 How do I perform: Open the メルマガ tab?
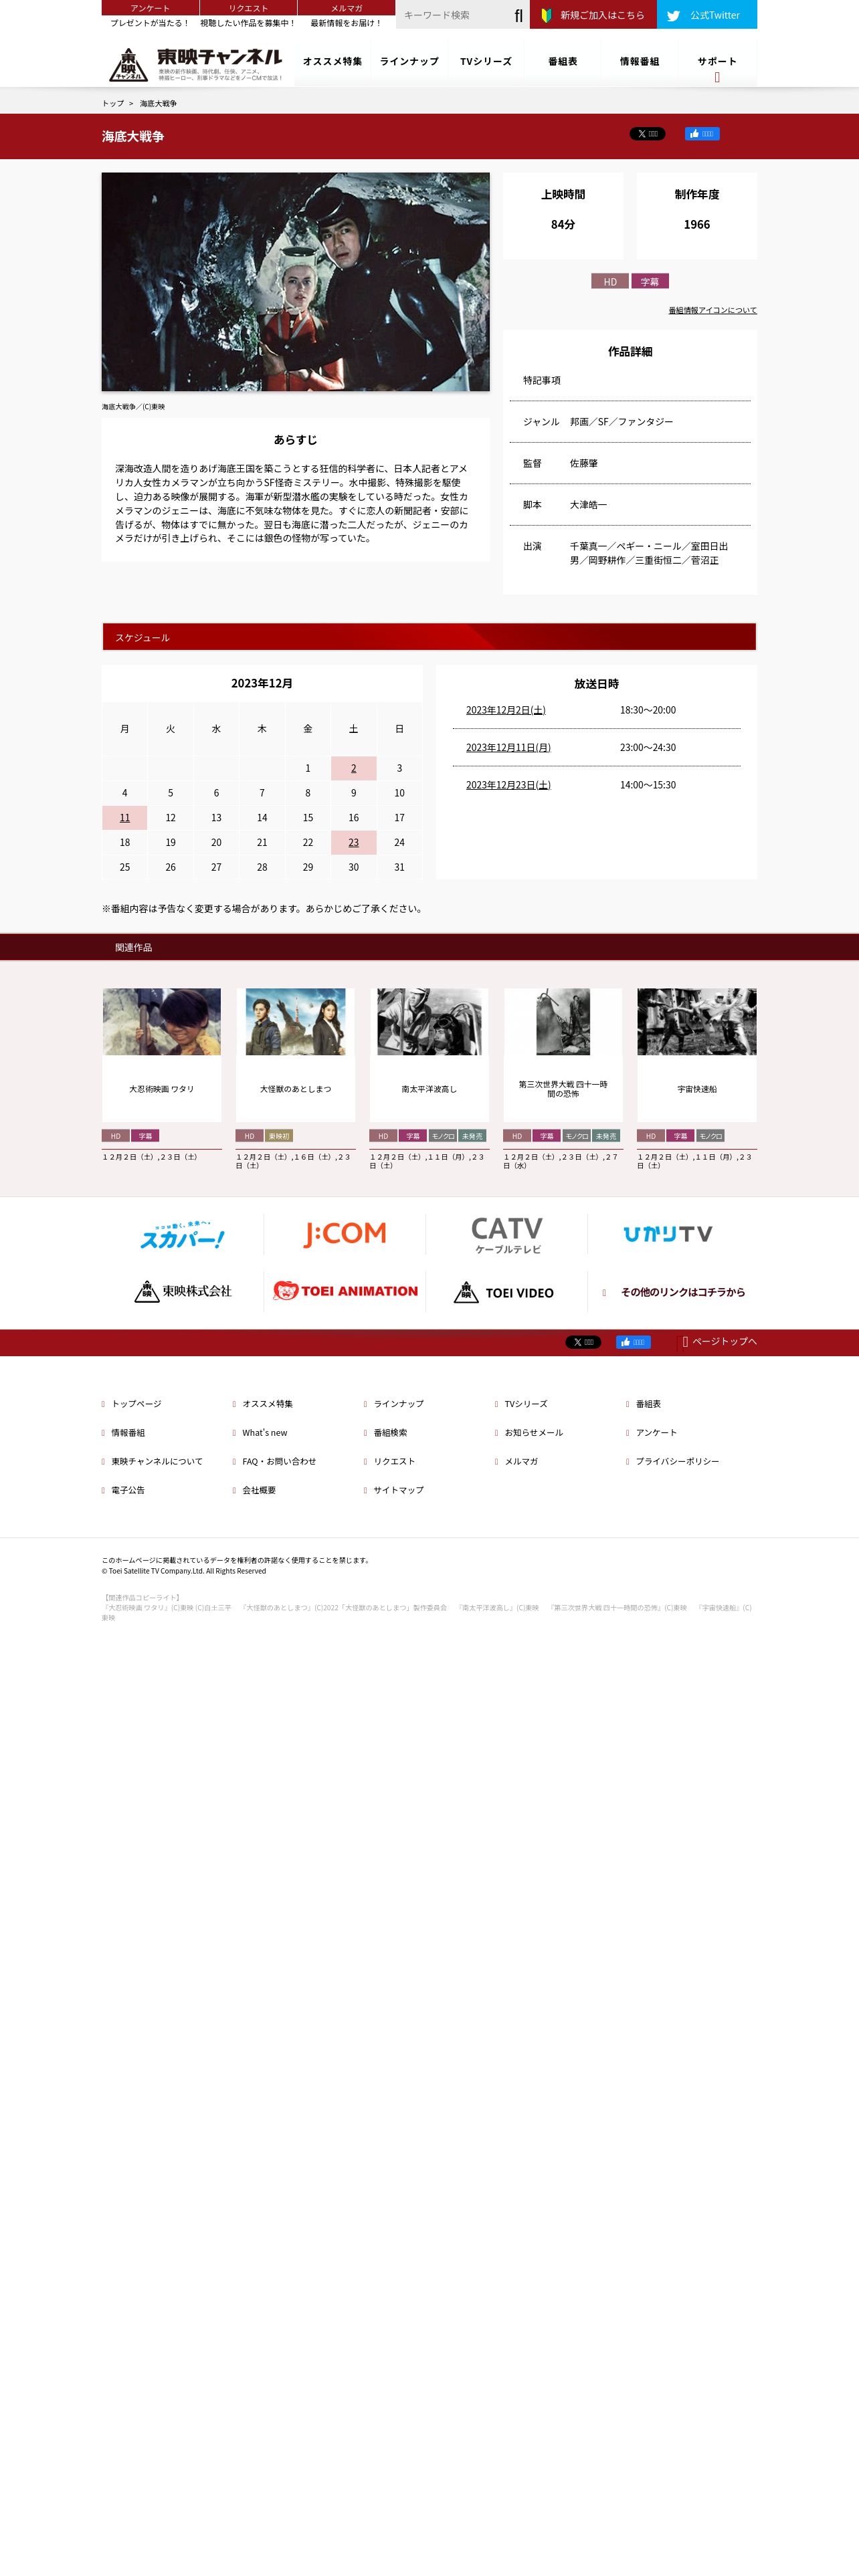coord(346,8)
